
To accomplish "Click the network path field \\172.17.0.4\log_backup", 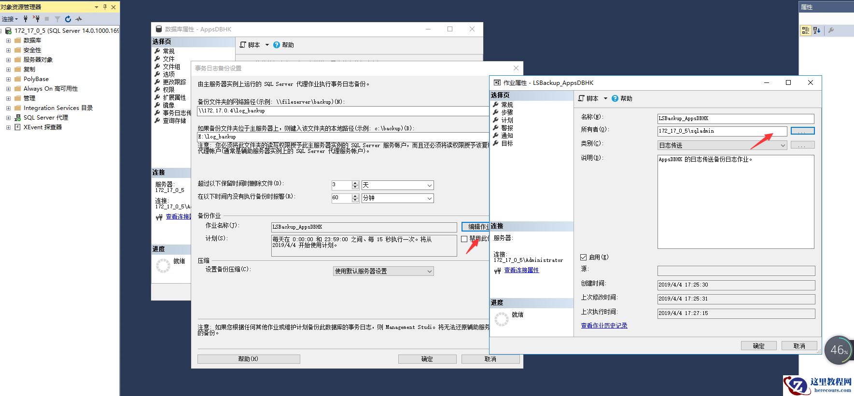I will pyautogui.click(x=343, y=111).
